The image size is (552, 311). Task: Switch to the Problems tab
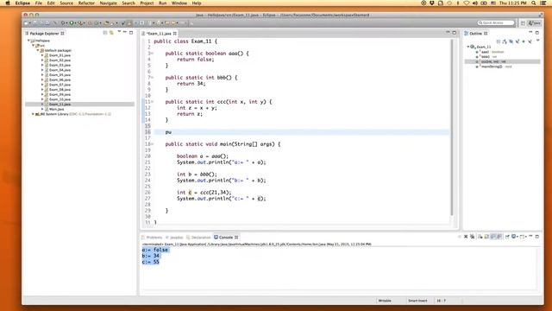point(152,238)
